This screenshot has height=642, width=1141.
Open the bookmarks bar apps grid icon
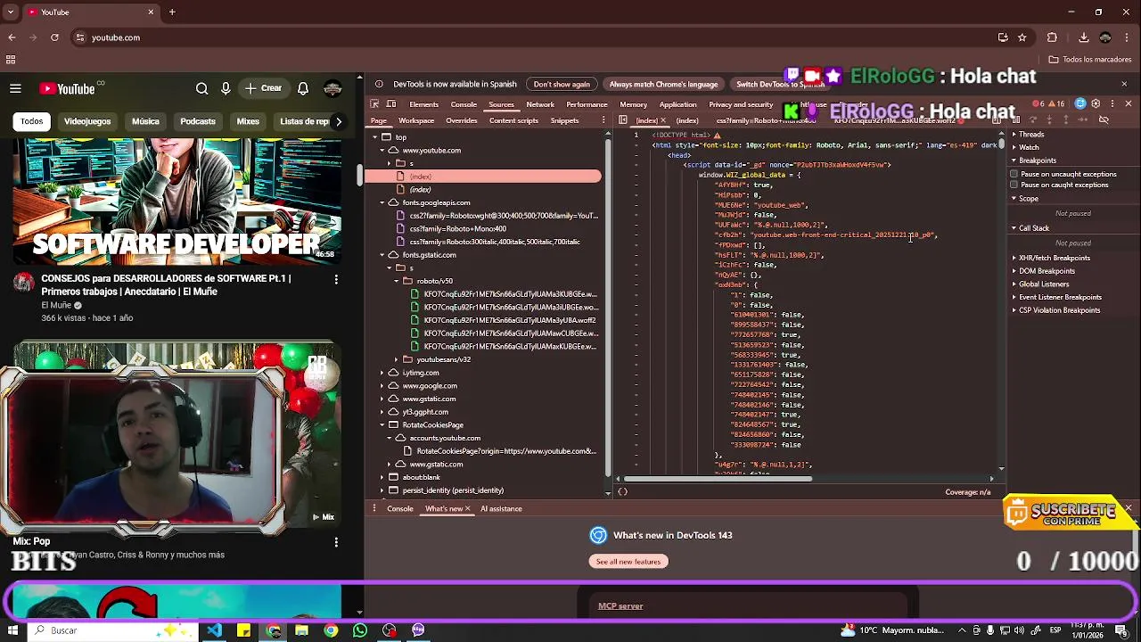(x=11, y=60)
